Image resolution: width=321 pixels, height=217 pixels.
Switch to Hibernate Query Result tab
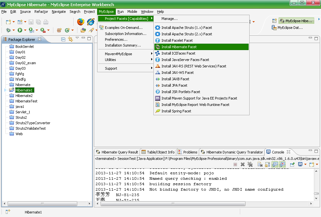tap(117, 152)
